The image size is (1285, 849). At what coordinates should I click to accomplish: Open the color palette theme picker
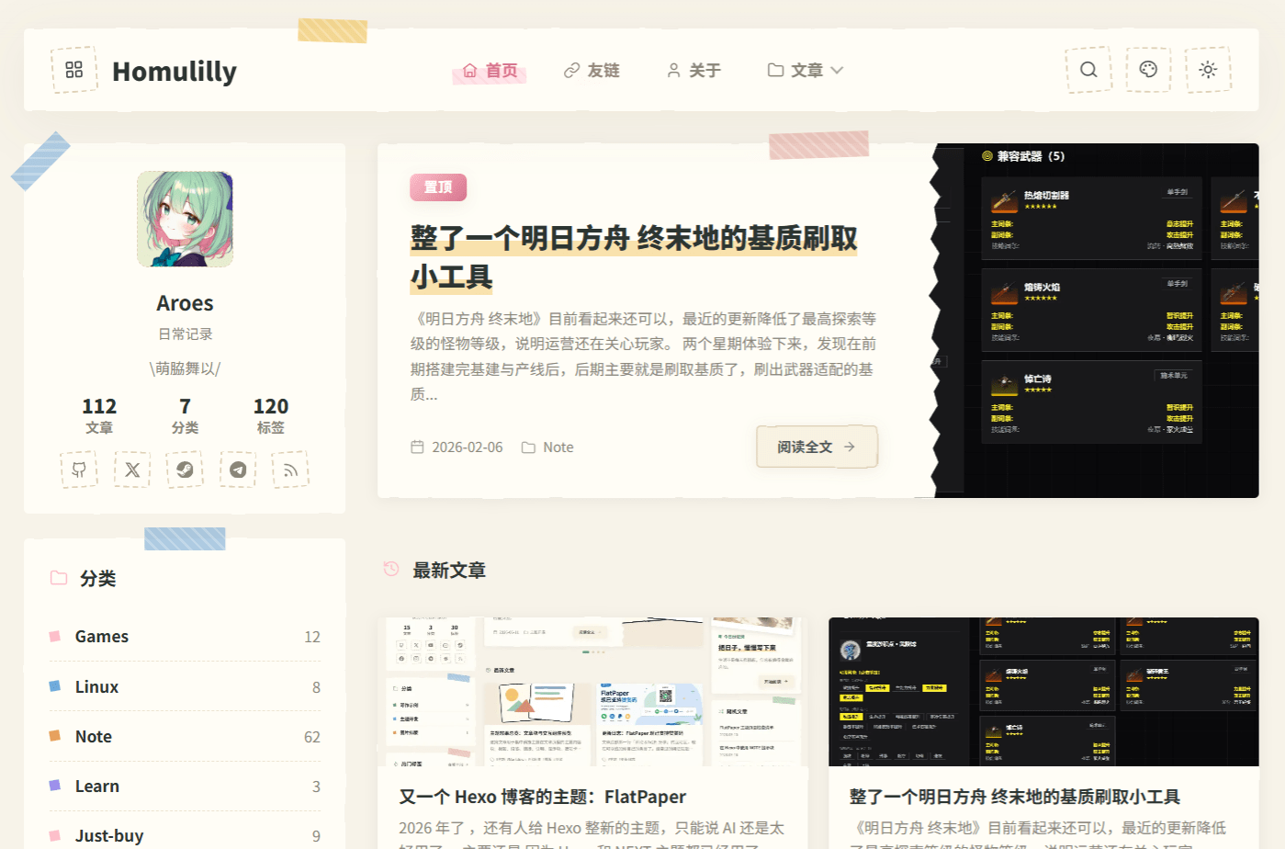pyautogui.click(x=1148, y=70)
